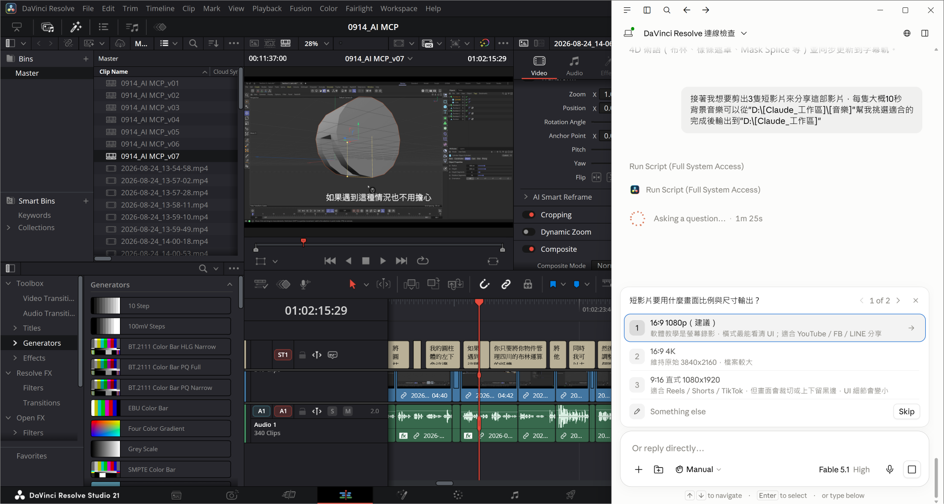The height and width of the screenshot is (504, 944).
Task: Expand the Collections smart bin
Action: [8, 228]
